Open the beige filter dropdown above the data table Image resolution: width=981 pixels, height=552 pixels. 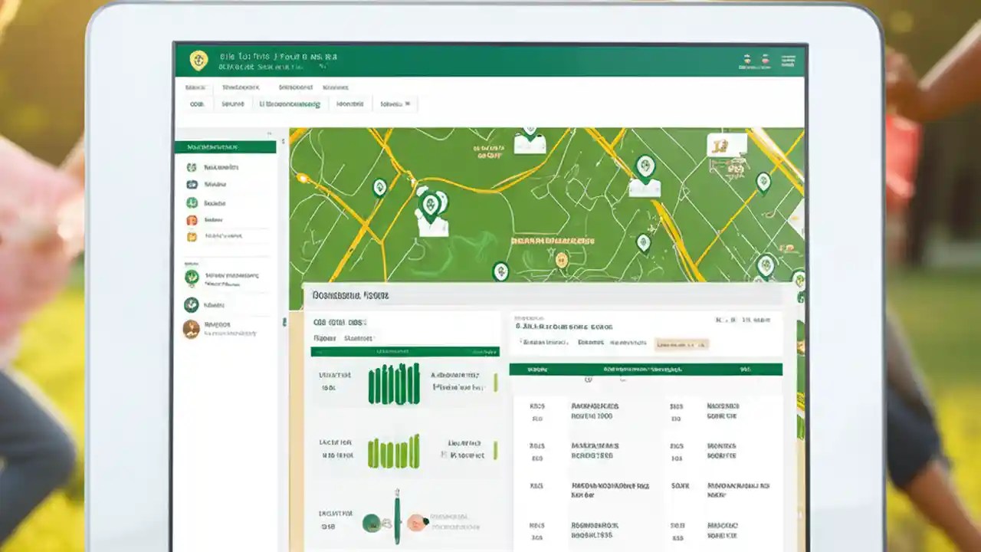click(x=682, y=344)
